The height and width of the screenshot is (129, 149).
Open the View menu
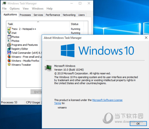coord(26,9)
